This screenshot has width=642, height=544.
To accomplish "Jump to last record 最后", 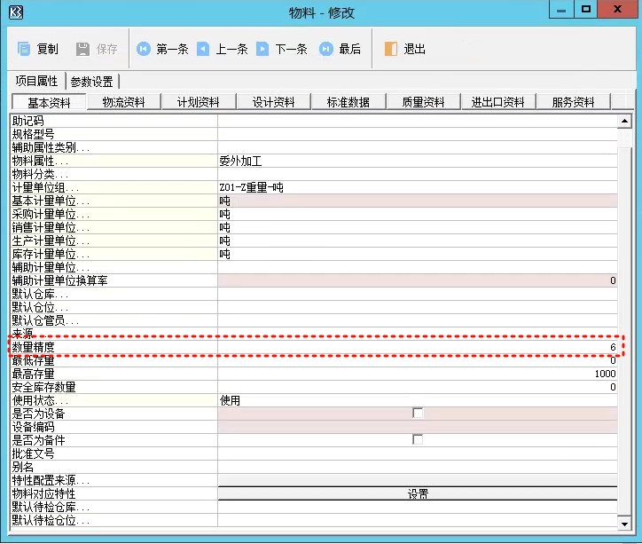I will tap(340, 49).
